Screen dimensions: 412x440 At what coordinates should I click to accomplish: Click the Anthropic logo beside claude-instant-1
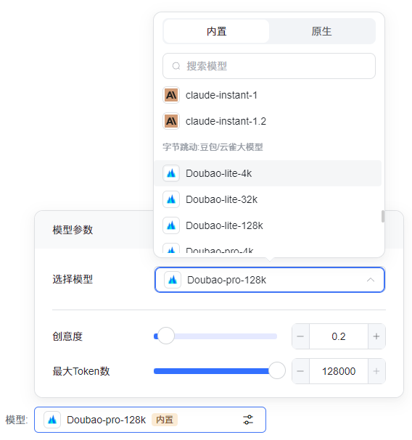[x=171, y=95]
